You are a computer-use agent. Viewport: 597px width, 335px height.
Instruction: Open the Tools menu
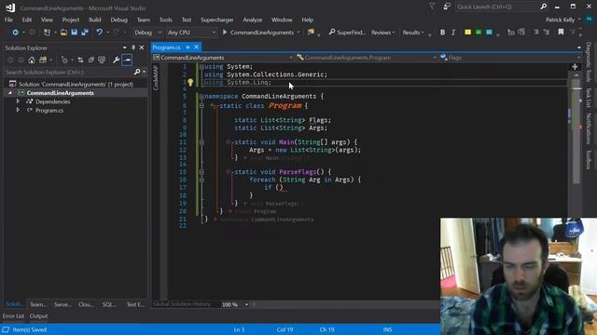click(x=166, y=20)
